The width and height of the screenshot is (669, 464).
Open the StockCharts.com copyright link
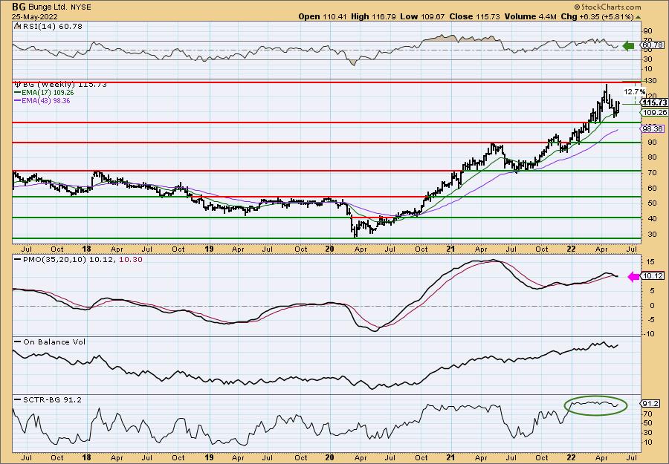click(607, 7)
